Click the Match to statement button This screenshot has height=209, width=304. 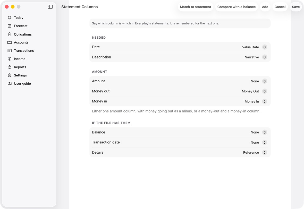[196, 7]
